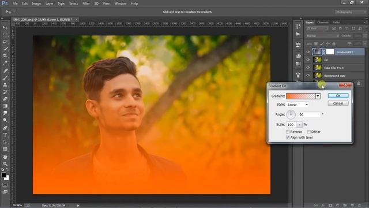Screen dimensions: 369x208
Task: Click the link layers icon at the panel bottom
Action: pyautogui.click(x=316, y=206)
